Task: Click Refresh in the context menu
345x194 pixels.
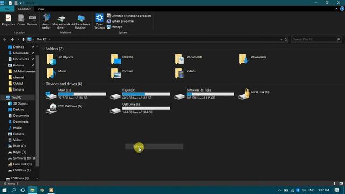Action: [154, 147]
